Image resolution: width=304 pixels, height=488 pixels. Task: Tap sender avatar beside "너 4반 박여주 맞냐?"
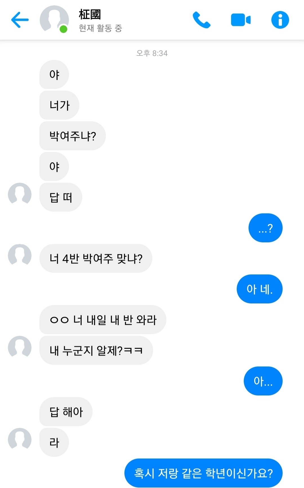point(20,255)
